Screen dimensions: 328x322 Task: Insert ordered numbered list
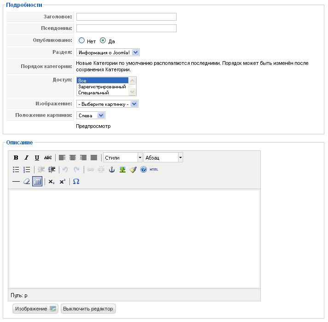click(x=27, y=169)
